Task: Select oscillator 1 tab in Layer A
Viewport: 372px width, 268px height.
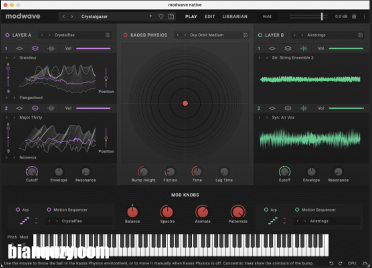Action: coord(6,48)
